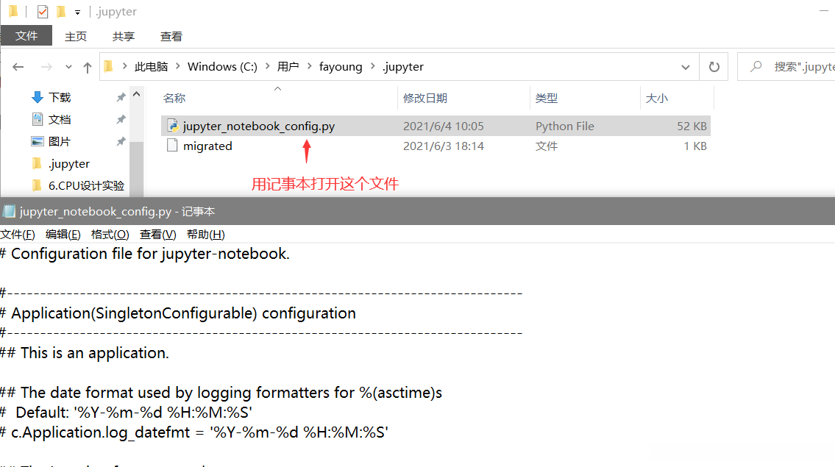Select the Downloads (下载) sidebar icon

pyautogui.click(x=38, y=97)
